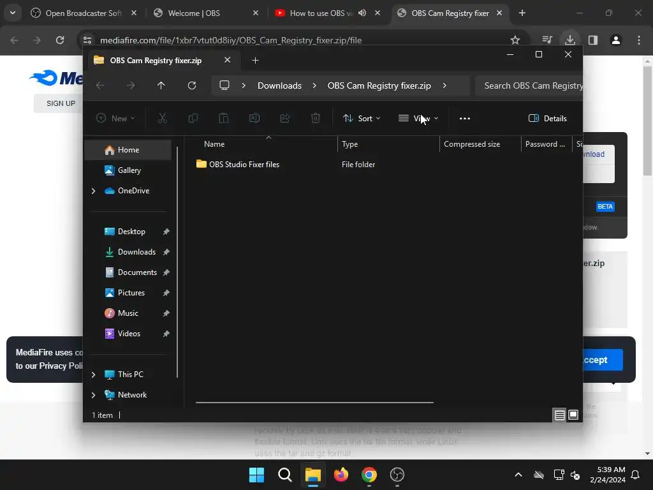Screen dimensions: 653x490
Task: Click the horizontal scrollbar in file list
Action: 314,403
